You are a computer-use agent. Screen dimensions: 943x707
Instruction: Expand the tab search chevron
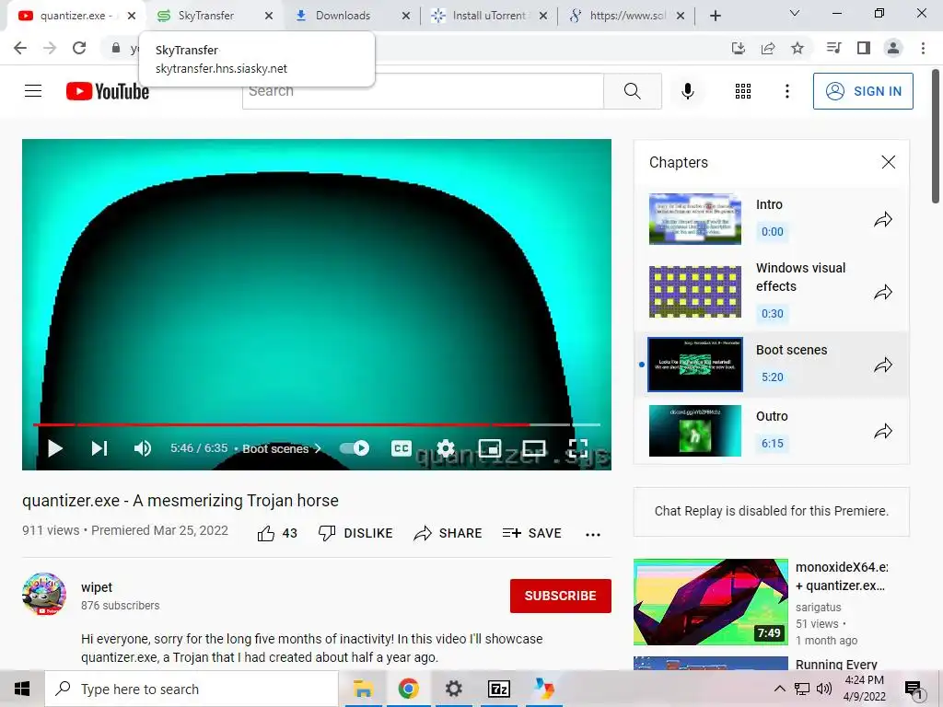point(795,13)
